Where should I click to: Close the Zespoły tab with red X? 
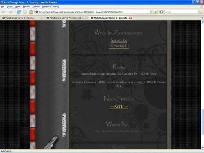coord(131,18)
